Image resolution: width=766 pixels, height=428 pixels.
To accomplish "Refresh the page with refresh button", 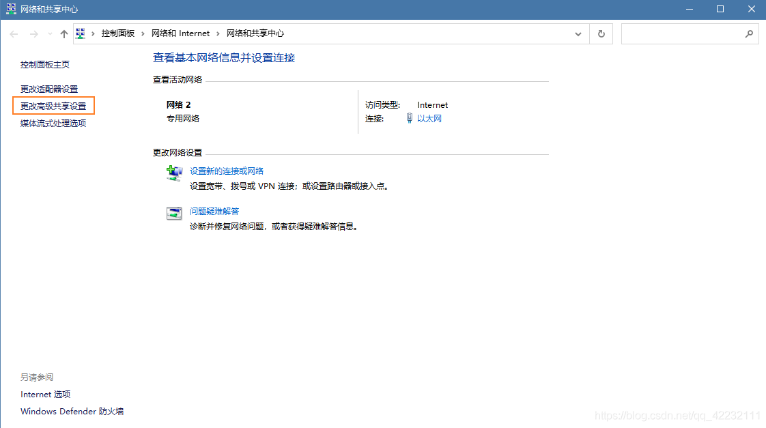I will point(601,33).
